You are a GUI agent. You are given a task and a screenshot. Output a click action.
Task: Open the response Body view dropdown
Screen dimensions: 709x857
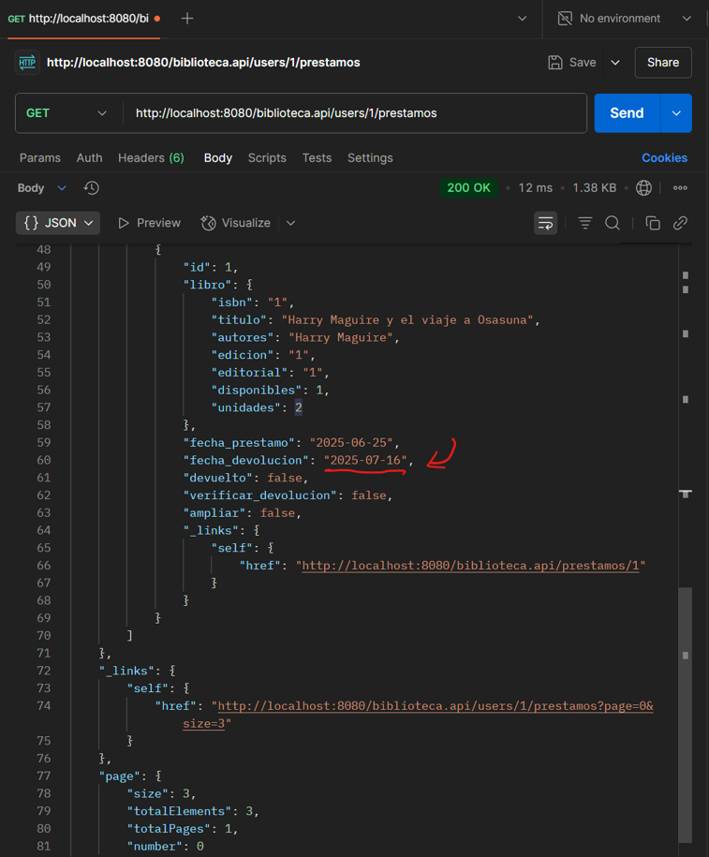point(62,188)
